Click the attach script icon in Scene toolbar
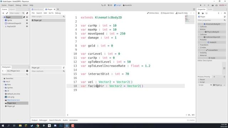The image size is (228, 128). pos(27,13)
